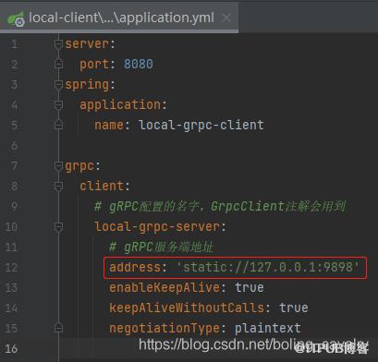Click the address static://127.0.0.1:9898 value
This screenshot has height=362, width=378.
pos(268,267)
